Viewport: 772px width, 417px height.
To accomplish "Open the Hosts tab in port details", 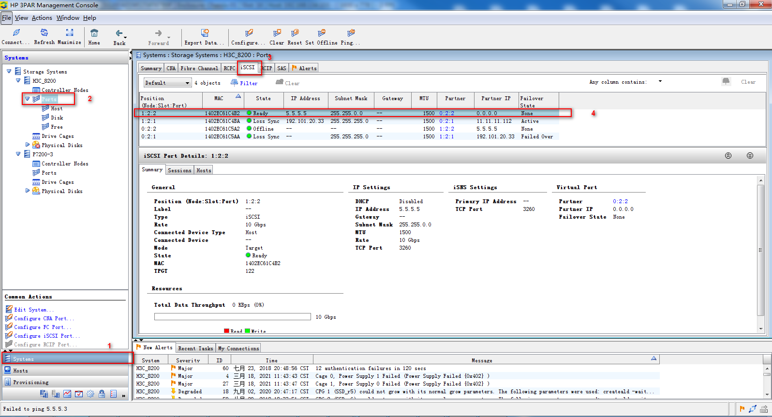I will pyautogui.click(x=204, y=170).
